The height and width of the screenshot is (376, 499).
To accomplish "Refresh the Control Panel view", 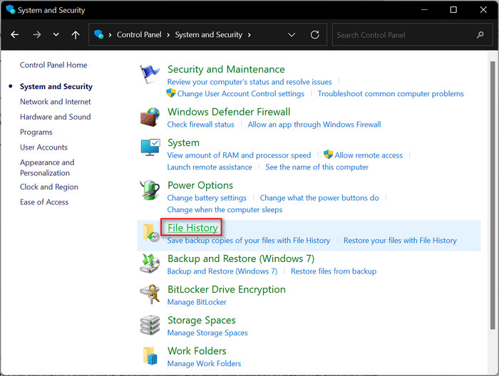I will [315, 35].
